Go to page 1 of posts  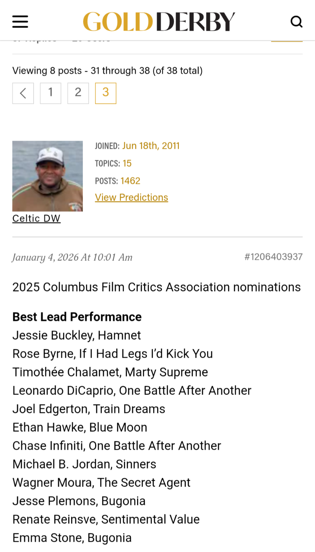tap(51, 93)
